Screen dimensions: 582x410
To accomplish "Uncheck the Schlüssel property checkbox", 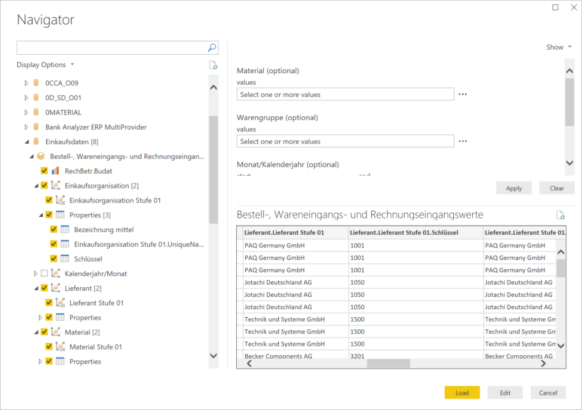I will (x=54, y=259).
